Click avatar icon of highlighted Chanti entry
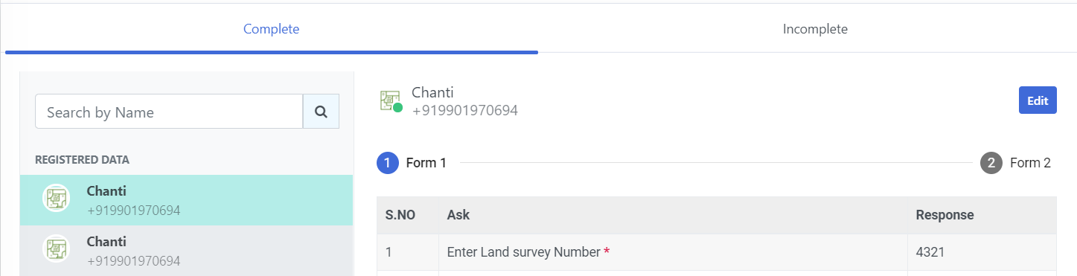 56,198
